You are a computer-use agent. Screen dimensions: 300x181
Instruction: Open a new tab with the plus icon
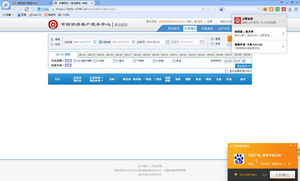(98, 3)
